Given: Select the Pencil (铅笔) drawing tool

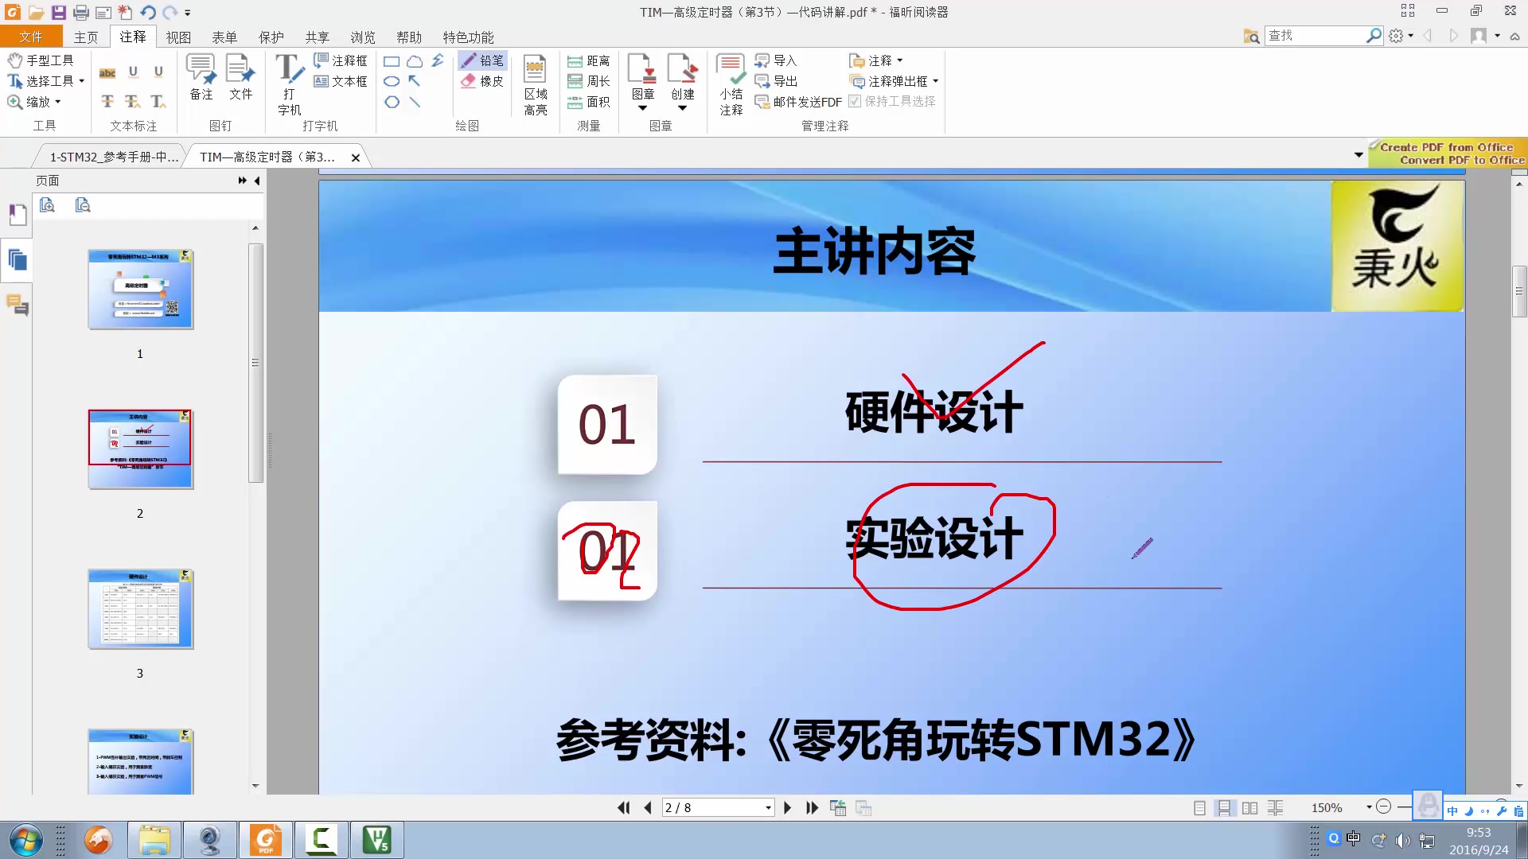Looking at the screenshot, I should (482, 60).
